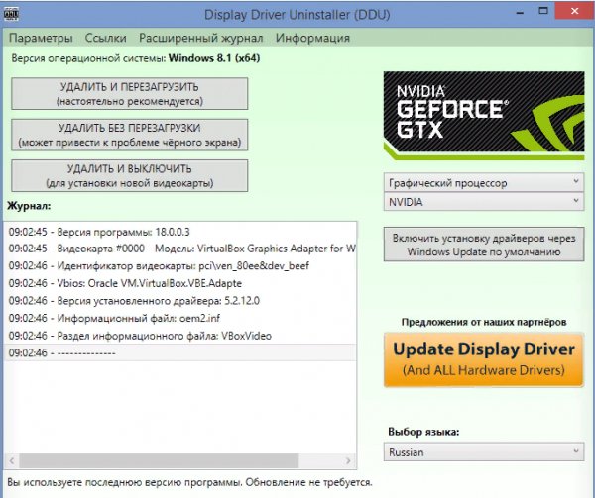The height and width of the screenshot is (498, 595).
Task: Select log line ending with VBoxVideo
Action: [180, 336]
